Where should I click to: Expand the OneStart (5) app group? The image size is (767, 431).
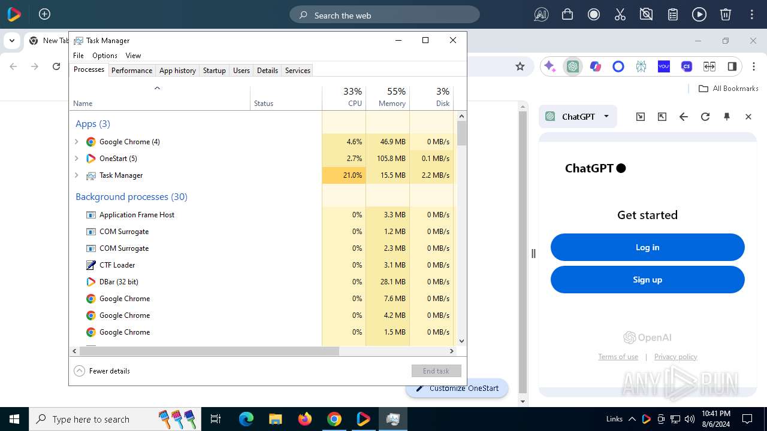(x=76, y=159)
